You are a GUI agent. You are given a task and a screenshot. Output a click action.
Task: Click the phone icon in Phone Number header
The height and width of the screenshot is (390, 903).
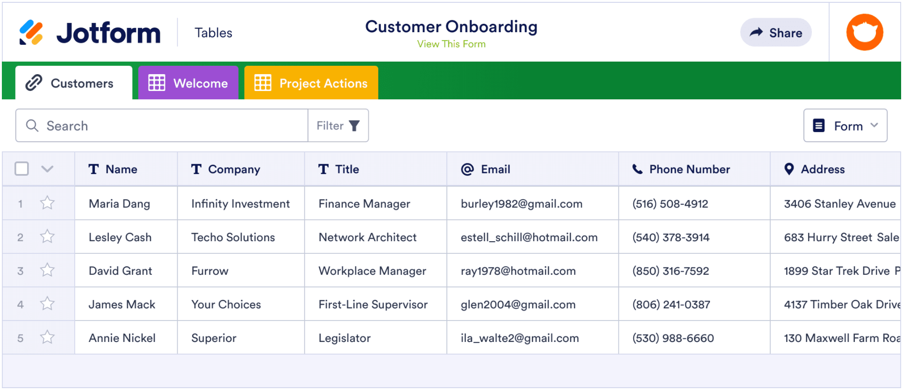[x=637, y=169]
